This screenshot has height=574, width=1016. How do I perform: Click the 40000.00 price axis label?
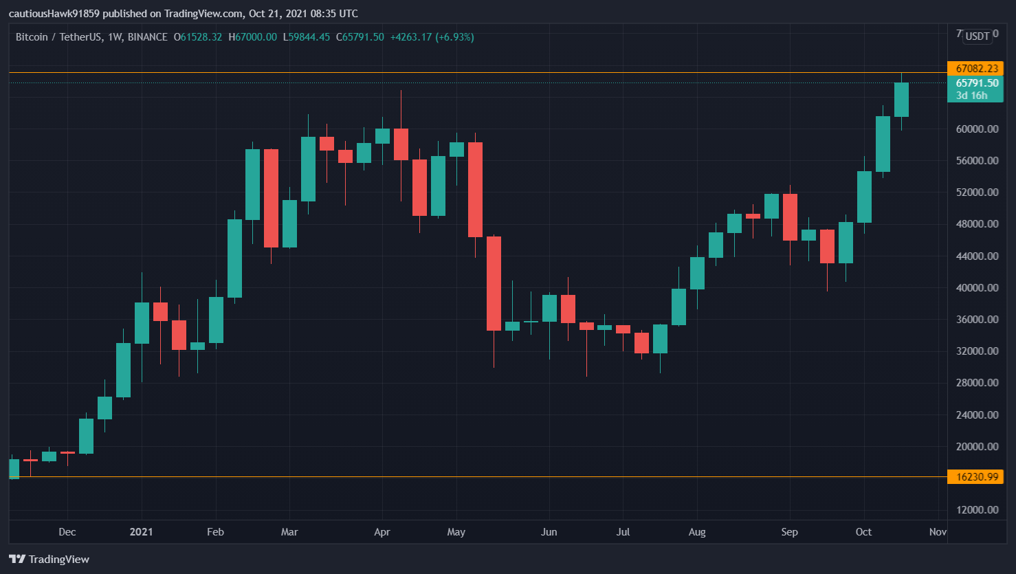click(976, 288)
